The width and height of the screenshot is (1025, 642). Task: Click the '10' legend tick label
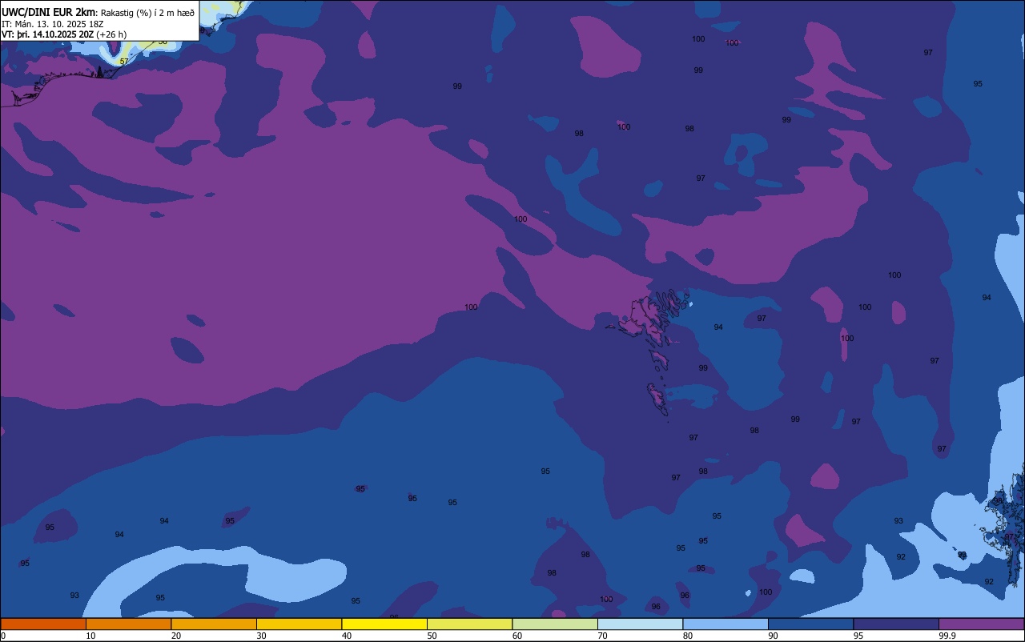90,636
